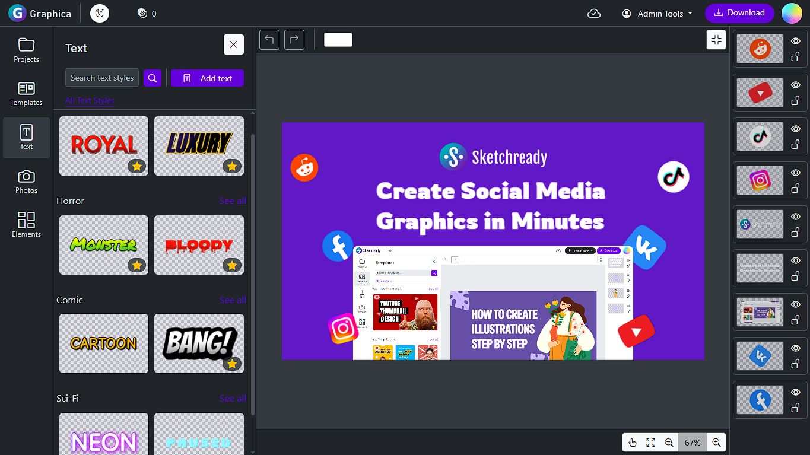Select the TikTok layer thumbnail
Viewport: 810px width, 455px height.
tap(760, 136)
